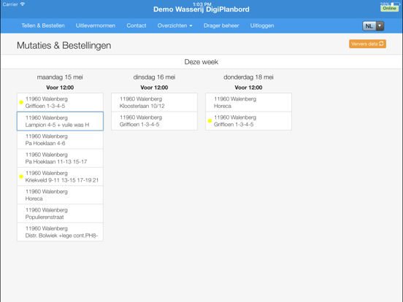Click the battery indicator icon

(395, 4)
